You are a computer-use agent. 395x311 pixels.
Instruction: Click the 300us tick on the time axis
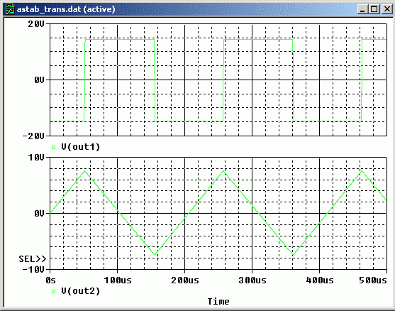point(252,280)
